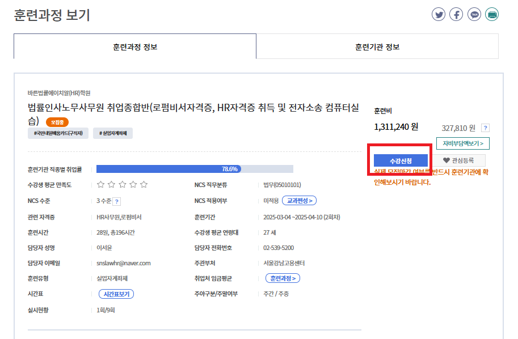Click the fifth satisfaction star icon
The image size is (518, 339).
[144, 185]
